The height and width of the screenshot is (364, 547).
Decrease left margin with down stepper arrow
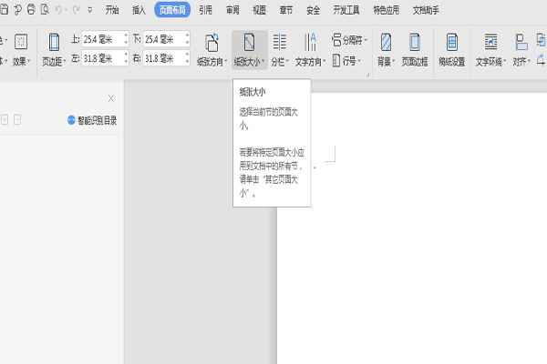coord(126,62)
